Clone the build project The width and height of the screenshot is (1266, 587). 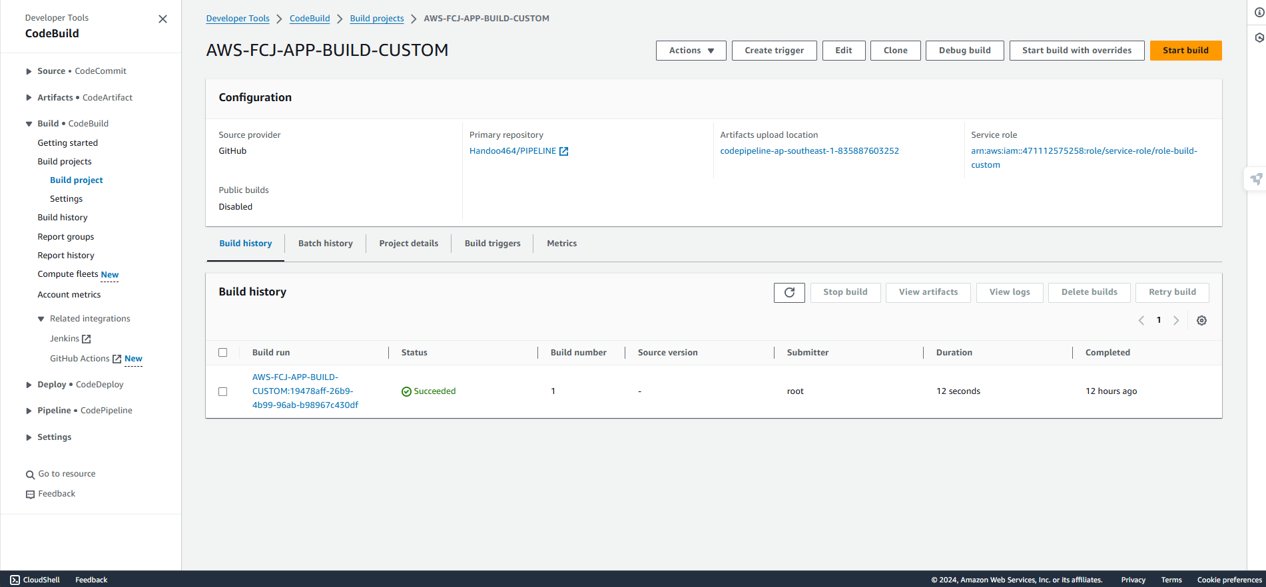click(895, 51)
